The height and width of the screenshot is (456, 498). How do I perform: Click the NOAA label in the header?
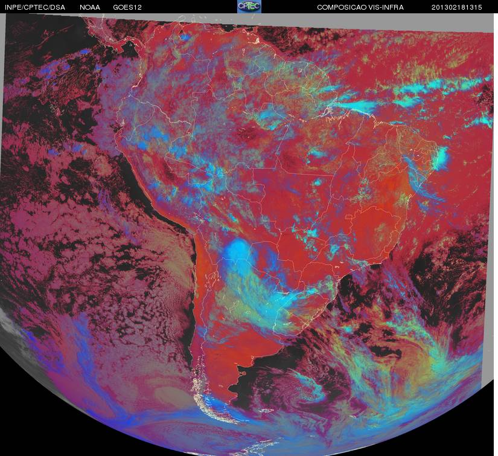[x=90, y=7]
